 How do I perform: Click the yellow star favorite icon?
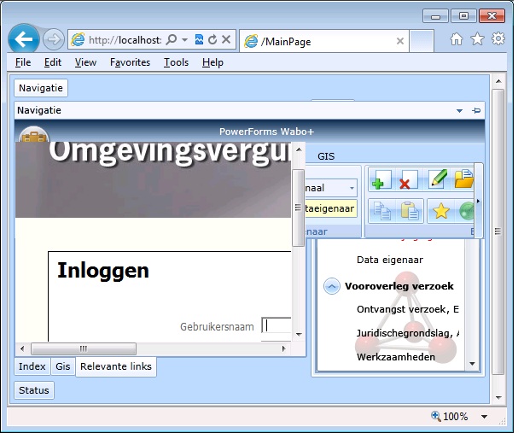click(x=440, y=211)
